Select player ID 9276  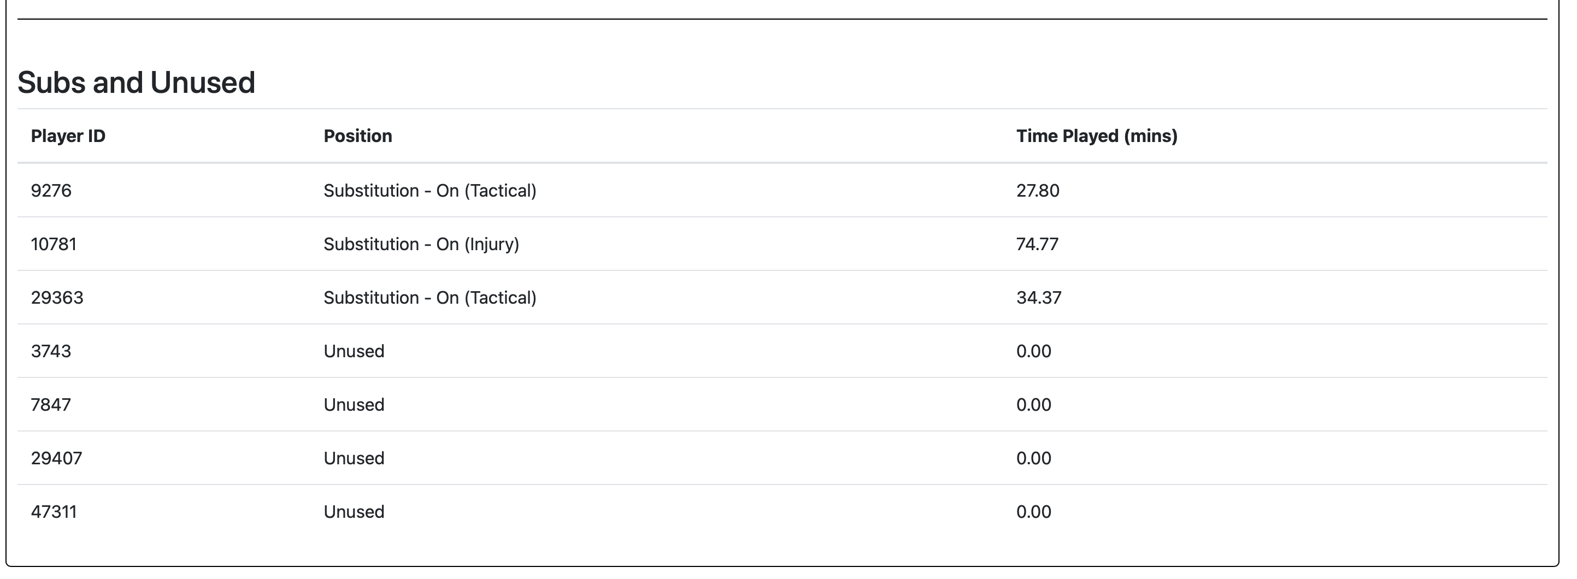[x=51, y=191]
